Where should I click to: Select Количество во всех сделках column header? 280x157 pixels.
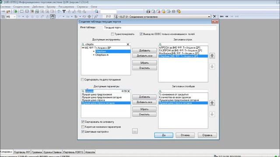(x=175, y=97)
